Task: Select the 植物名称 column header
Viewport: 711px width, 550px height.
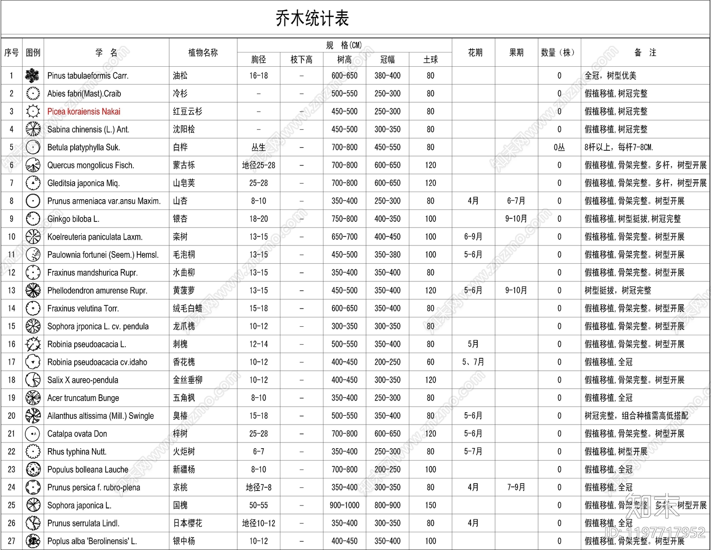Action: 203,52
